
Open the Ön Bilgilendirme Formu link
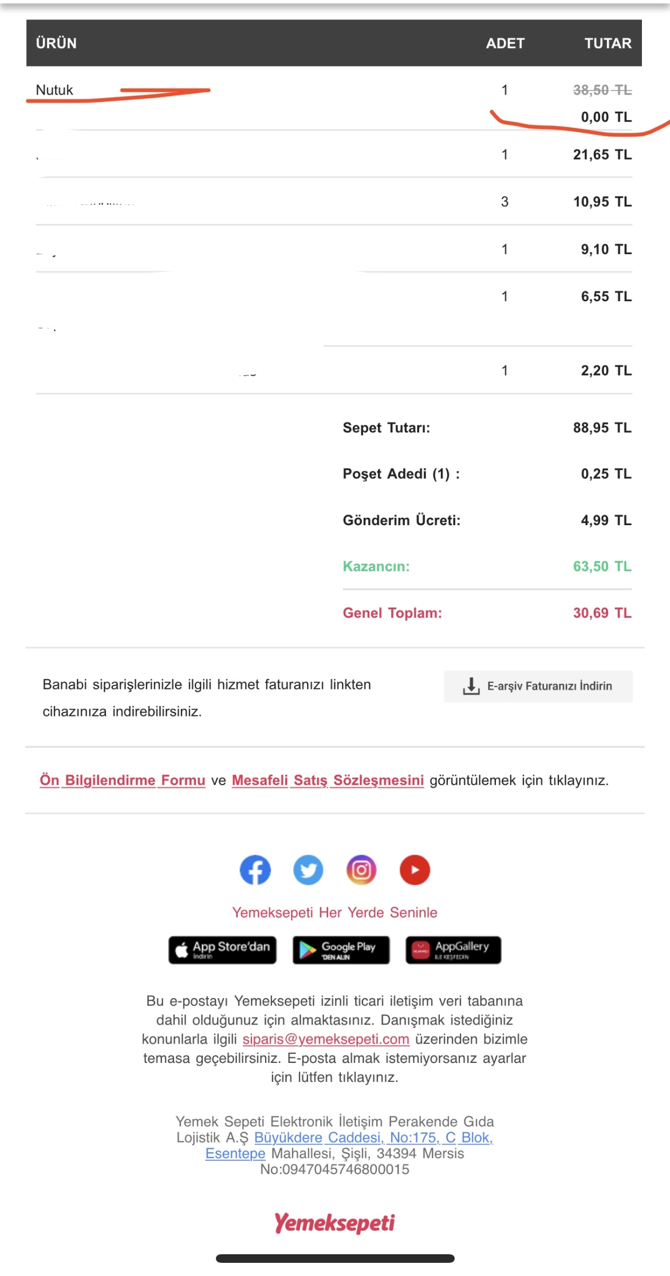123,780
